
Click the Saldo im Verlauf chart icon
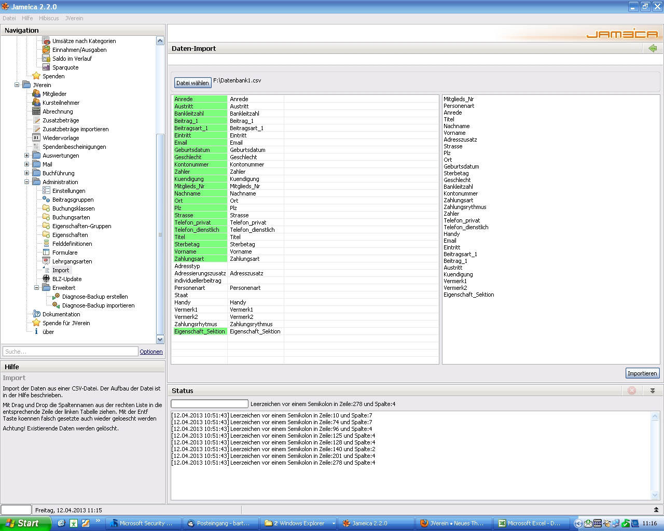pos(46,59)
